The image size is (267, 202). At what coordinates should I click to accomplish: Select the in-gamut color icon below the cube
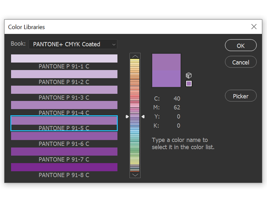[x=189, y=83]
